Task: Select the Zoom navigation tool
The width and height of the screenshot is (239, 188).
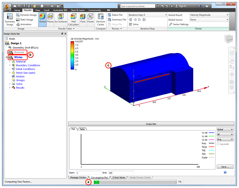Action: tap(232, 67)
